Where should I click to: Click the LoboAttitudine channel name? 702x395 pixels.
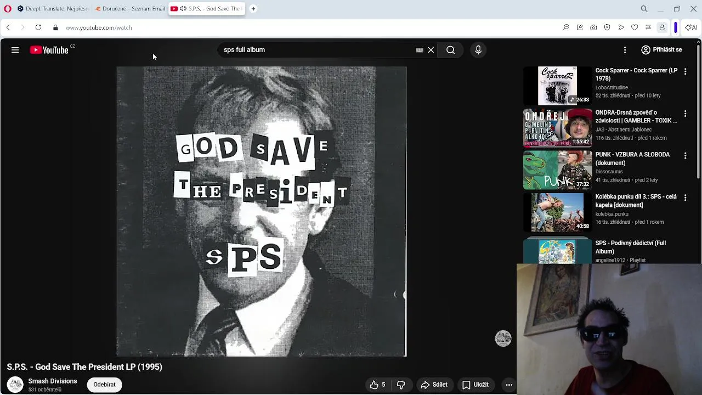(612, 87)
